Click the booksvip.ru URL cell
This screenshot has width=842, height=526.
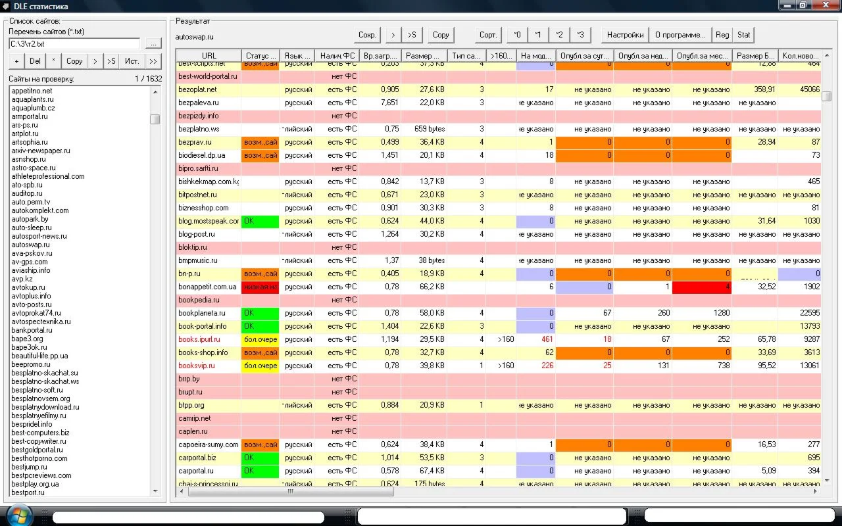click(x=209, y=366)
